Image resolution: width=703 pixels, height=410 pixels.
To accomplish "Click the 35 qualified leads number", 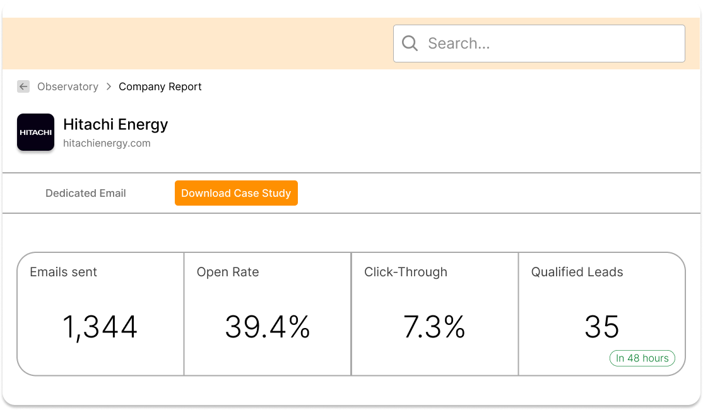I will (601, 327).
